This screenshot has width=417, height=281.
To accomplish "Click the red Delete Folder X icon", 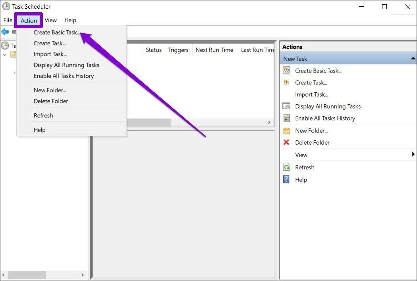I will pos(286,142).
